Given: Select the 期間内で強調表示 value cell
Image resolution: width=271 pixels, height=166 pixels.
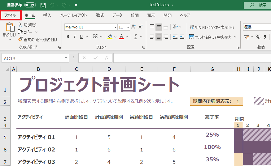Looking at the screenshot, I should (x=238, y=101).
